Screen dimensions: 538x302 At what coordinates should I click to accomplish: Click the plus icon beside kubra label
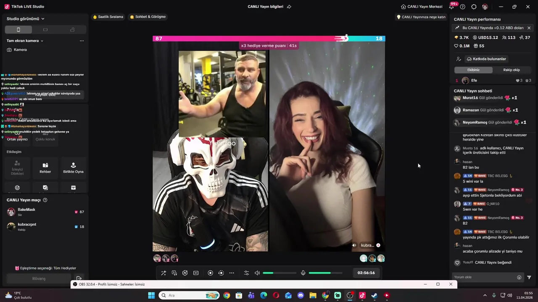[378, 245]
